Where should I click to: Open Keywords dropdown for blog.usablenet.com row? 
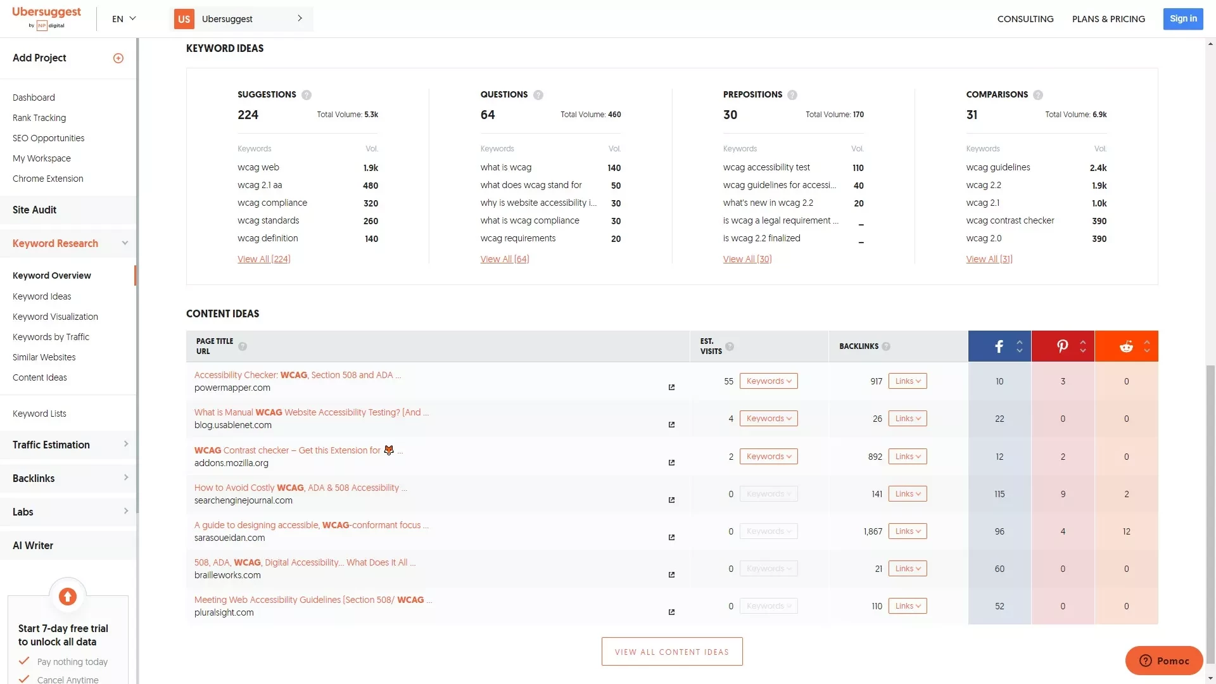tap(769, 419)
